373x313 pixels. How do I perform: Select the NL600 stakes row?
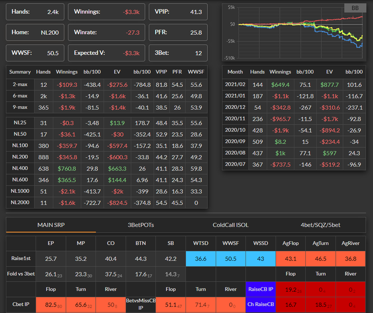pyautogui.click(x=107, y=180)
